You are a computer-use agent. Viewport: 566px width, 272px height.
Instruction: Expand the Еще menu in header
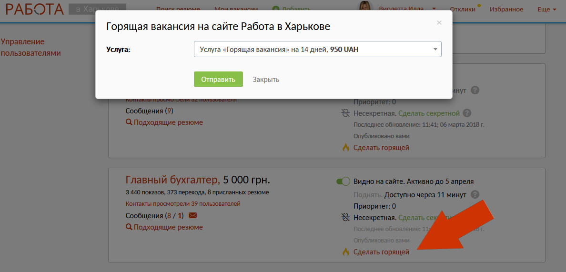[546, 9]
